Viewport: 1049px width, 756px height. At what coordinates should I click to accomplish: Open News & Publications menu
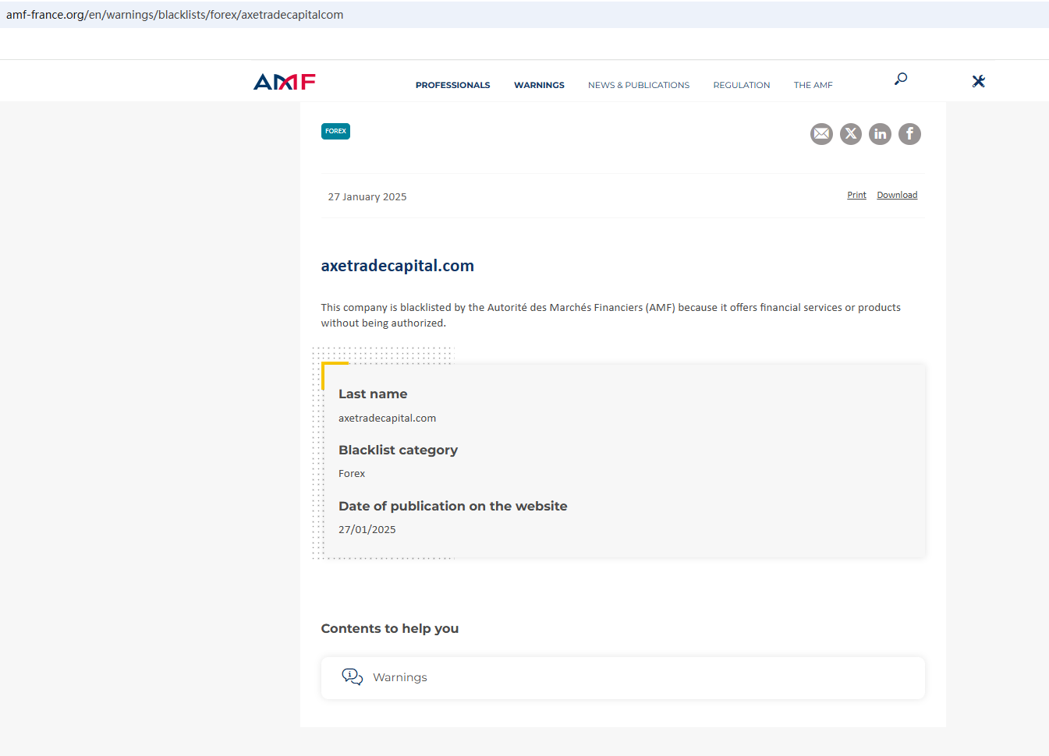coord(639,85)
